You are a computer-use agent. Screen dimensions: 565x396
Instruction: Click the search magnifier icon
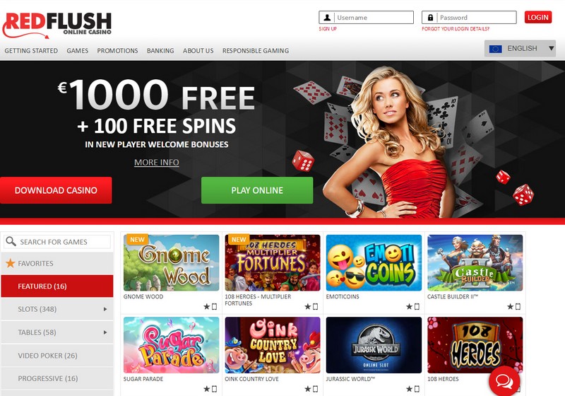11,241
